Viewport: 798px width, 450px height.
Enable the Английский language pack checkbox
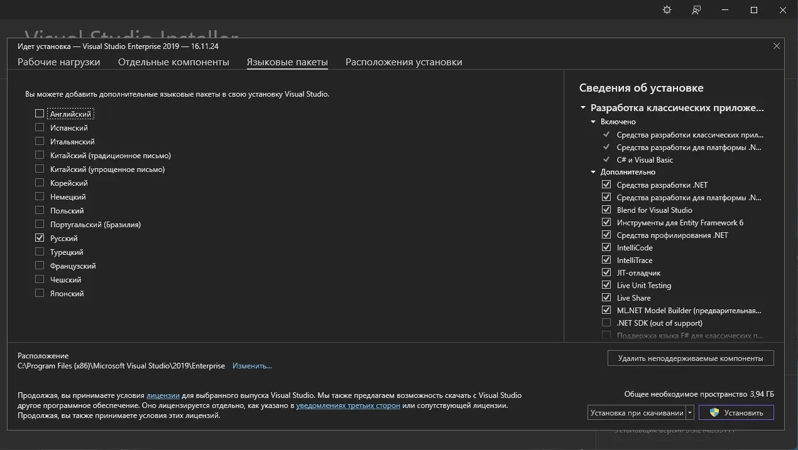tap(40, 114)
